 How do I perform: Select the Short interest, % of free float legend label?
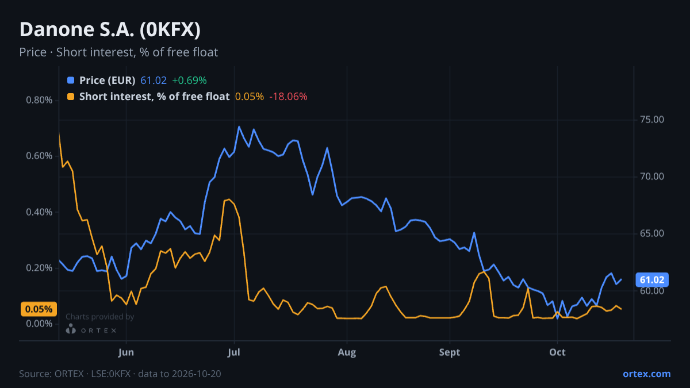click(155, 97)
